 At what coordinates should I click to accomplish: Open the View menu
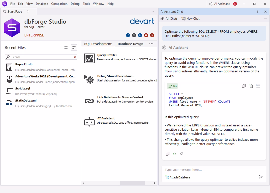tap(29, 4)
